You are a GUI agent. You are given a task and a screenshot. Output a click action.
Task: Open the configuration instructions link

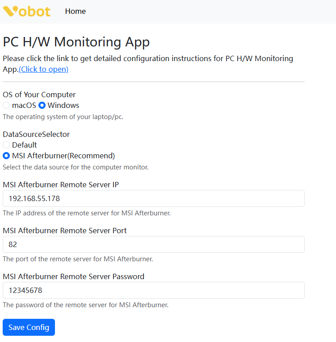43,69
